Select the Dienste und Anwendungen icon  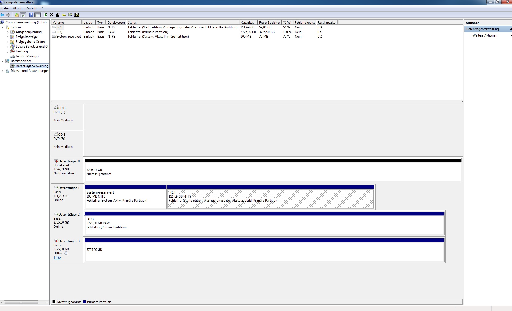[x=7, y=71]
